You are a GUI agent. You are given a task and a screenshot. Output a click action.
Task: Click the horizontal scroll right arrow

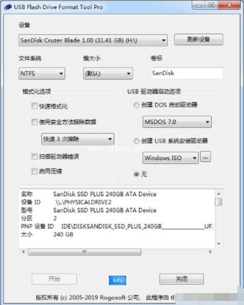click(x=210, y=252)
